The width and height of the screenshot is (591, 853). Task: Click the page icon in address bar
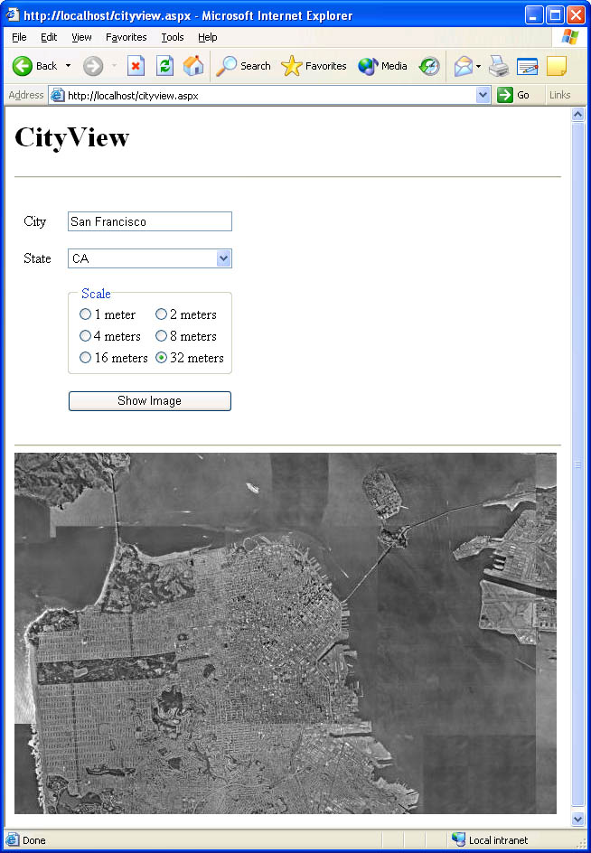point(57,95)
